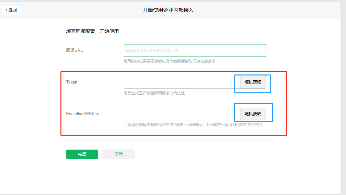Click the heading 填写回调配置，开始使用
Viewport: 346px width, 195px height.
click(x=92, y=31)
